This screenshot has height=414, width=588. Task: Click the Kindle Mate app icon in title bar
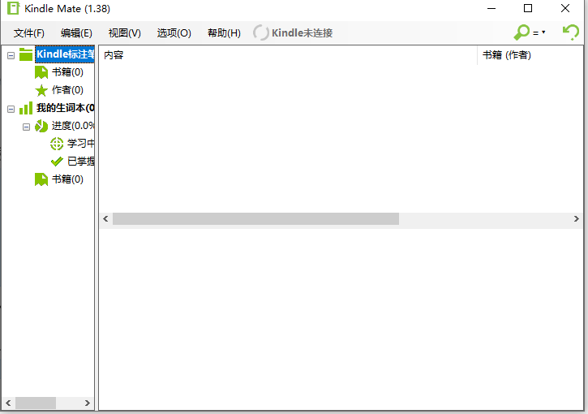point(13,8)
